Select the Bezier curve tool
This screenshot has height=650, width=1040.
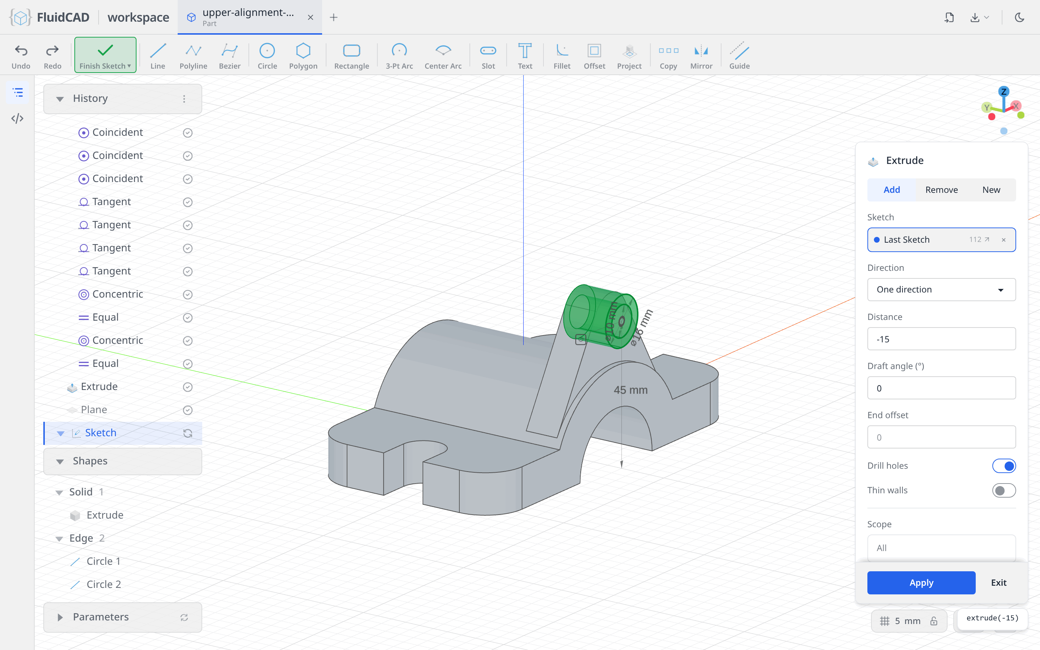230,56
